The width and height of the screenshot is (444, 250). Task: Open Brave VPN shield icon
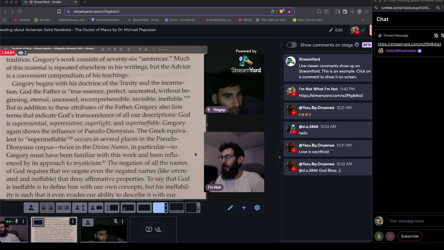coord(359,11)
